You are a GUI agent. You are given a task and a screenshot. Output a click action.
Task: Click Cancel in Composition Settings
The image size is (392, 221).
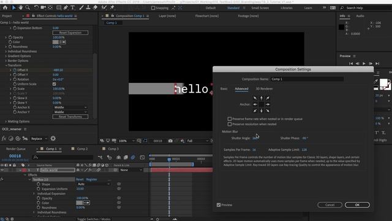pos(330,205)
